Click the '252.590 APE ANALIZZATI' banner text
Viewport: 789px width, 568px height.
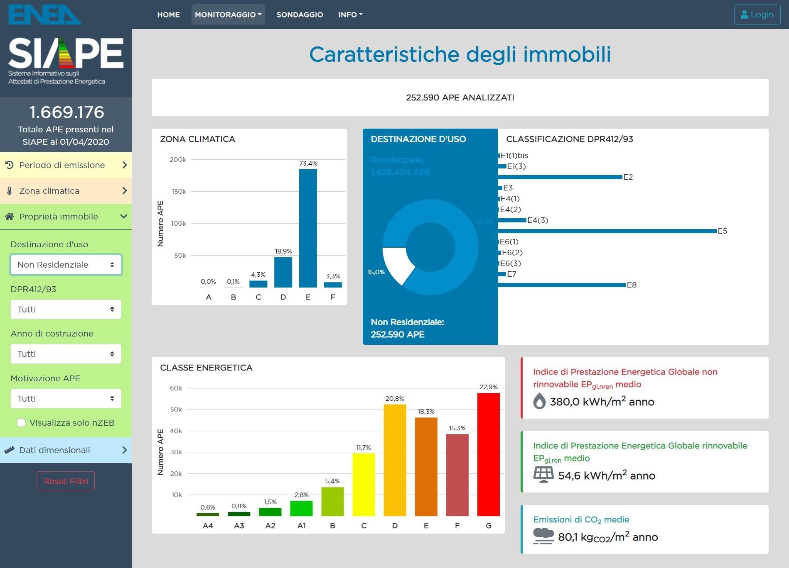(x=460, y=98)
